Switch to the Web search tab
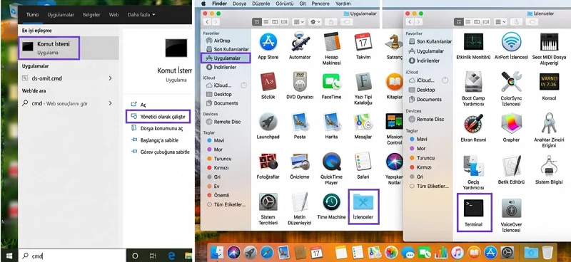The width and height of the screenshot is (571, 262). tap(113, 14)
